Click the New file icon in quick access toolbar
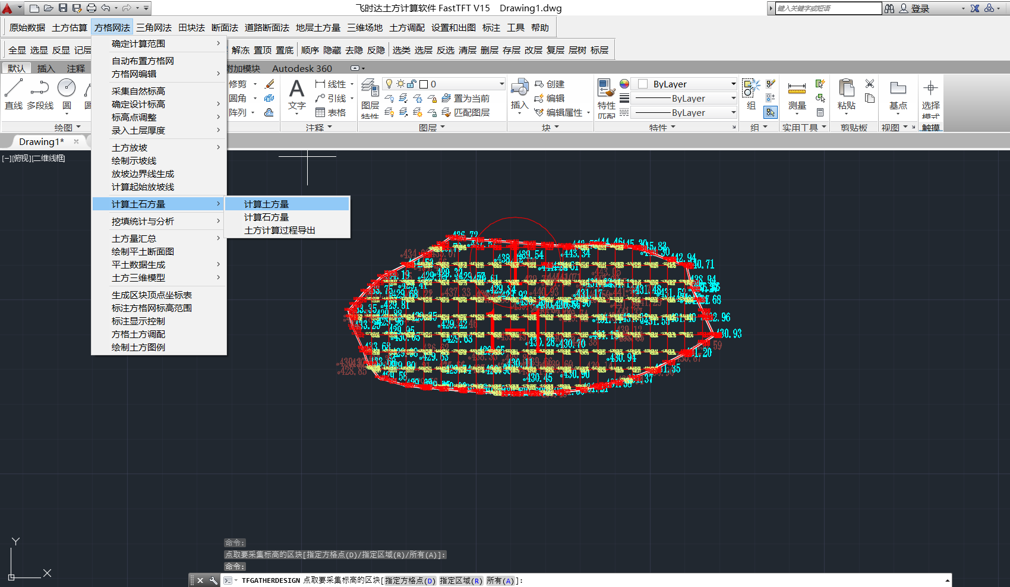 click(34, 8)
